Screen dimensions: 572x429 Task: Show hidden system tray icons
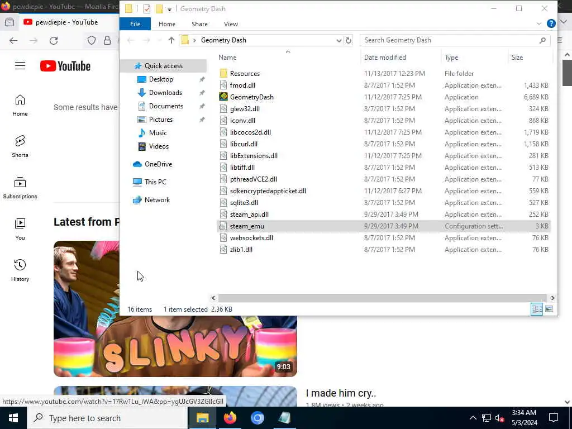[473, 418]
